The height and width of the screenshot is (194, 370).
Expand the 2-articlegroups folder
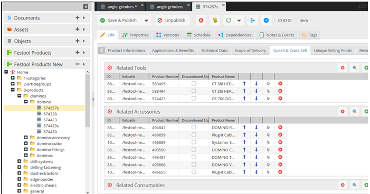click(13, 84)
